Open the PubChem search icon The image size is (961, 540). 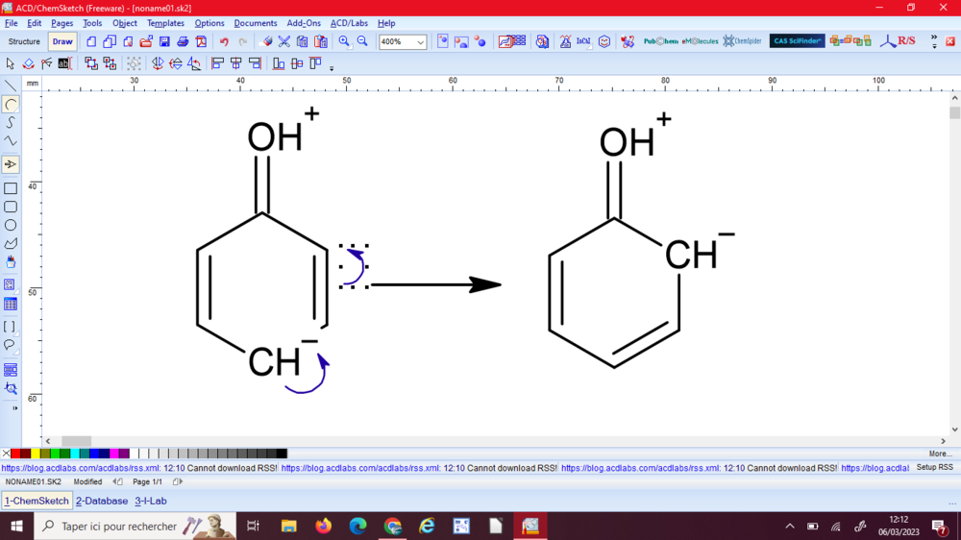[660, 41]
